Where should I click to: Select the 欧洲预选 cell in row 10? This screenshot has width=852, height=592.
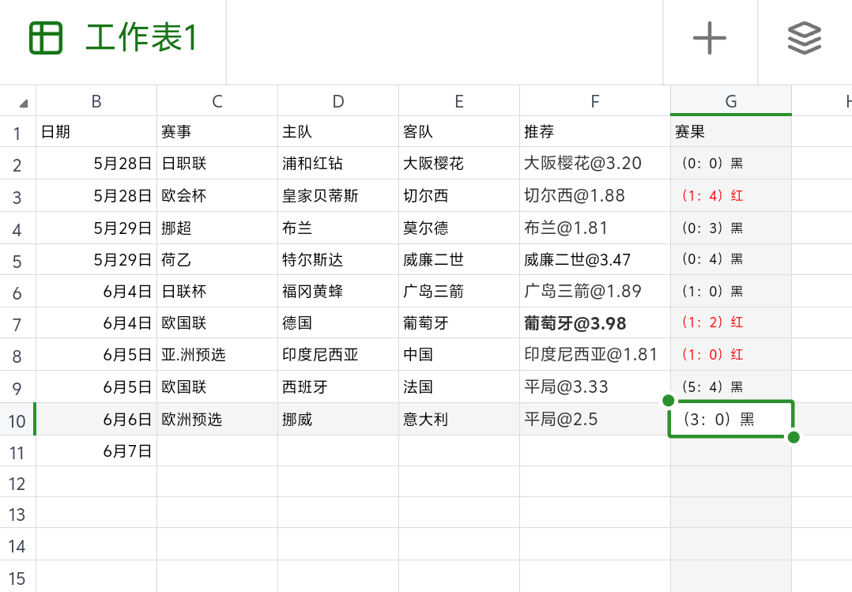(217, 419)
